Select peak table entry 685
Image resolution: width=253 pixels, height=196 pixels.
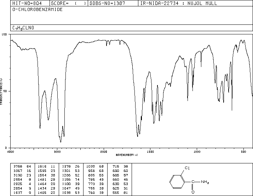[120, 175]
